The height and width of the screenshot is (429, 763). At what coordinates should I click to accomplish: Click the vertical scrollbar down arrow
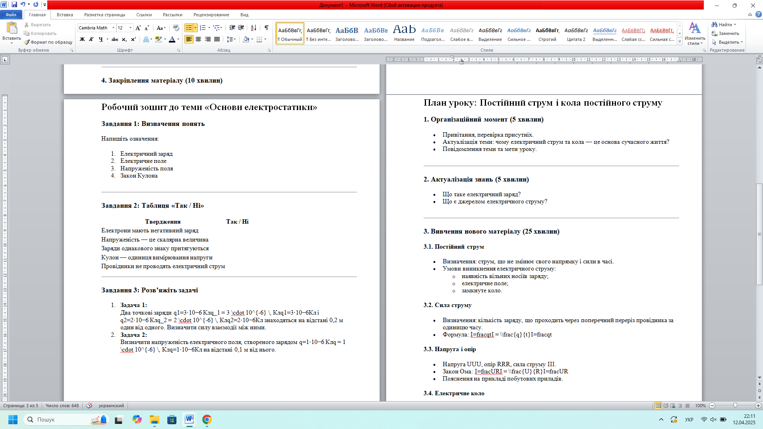759,378
